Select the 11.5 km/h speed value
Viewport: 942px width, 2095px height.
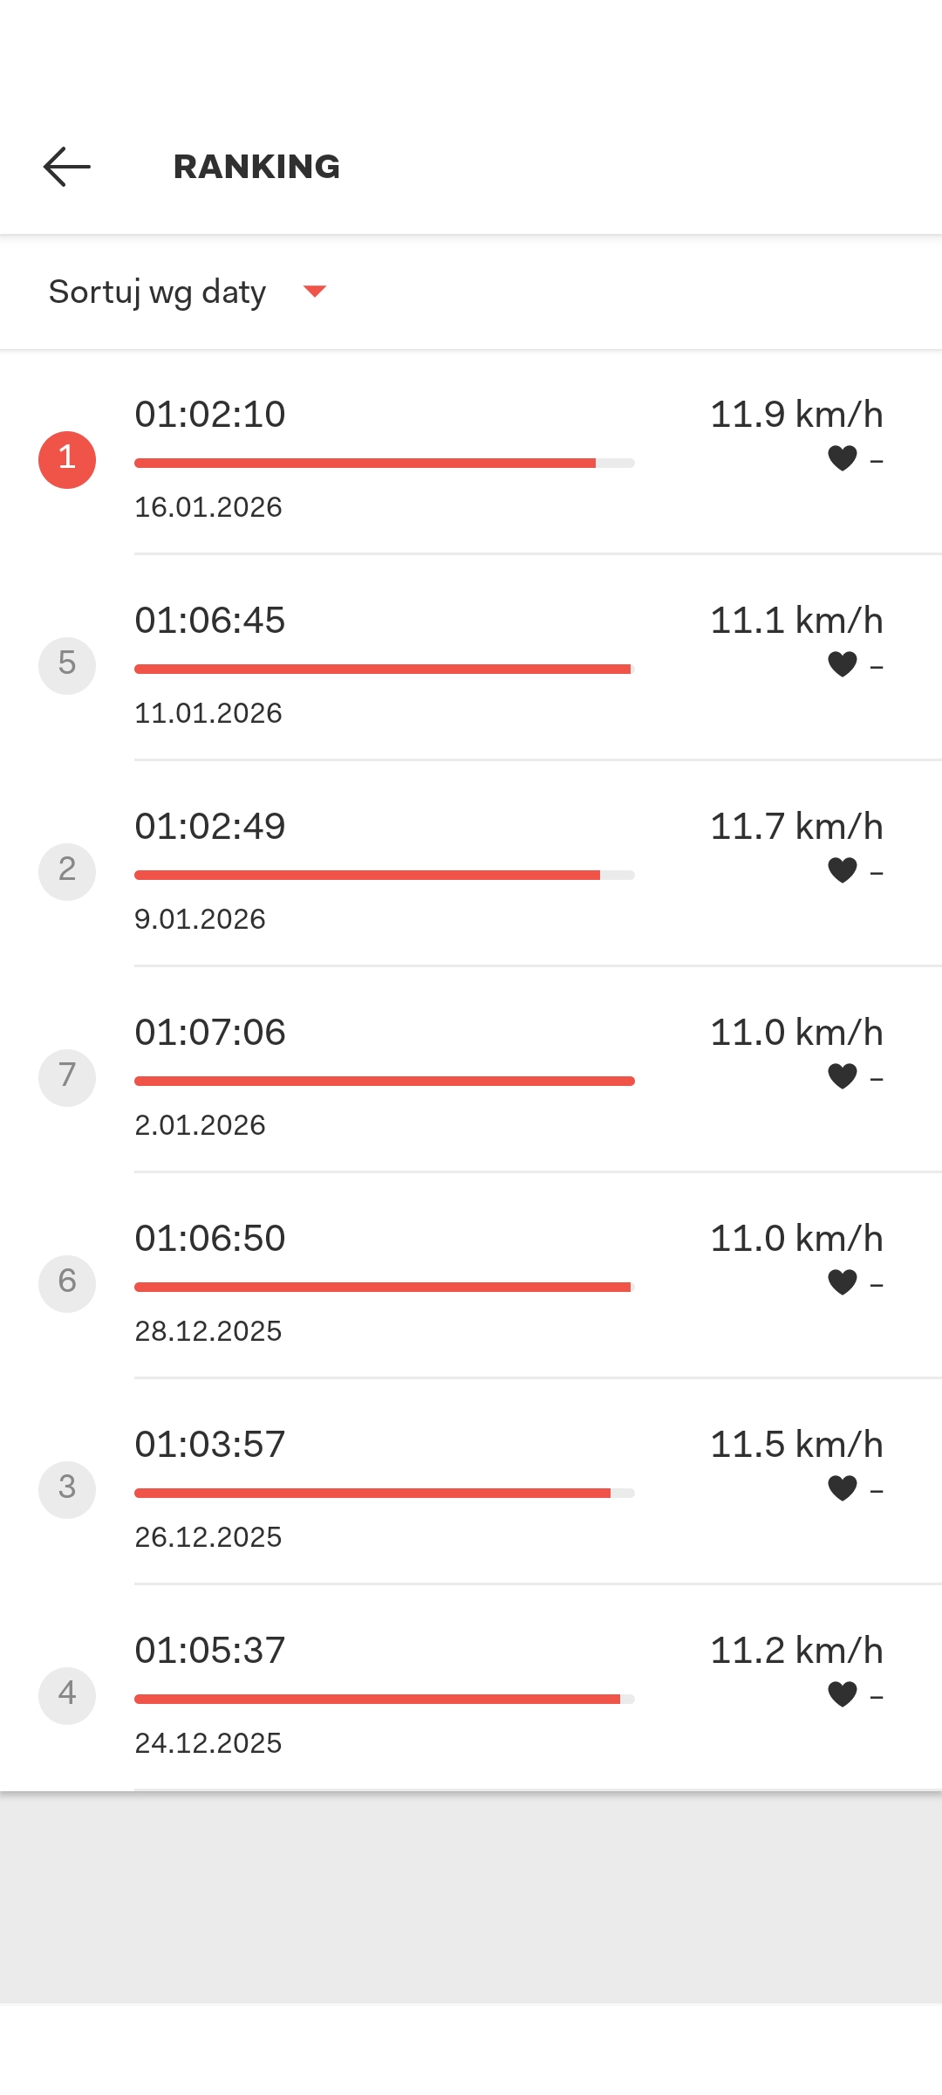(796, 1445)
